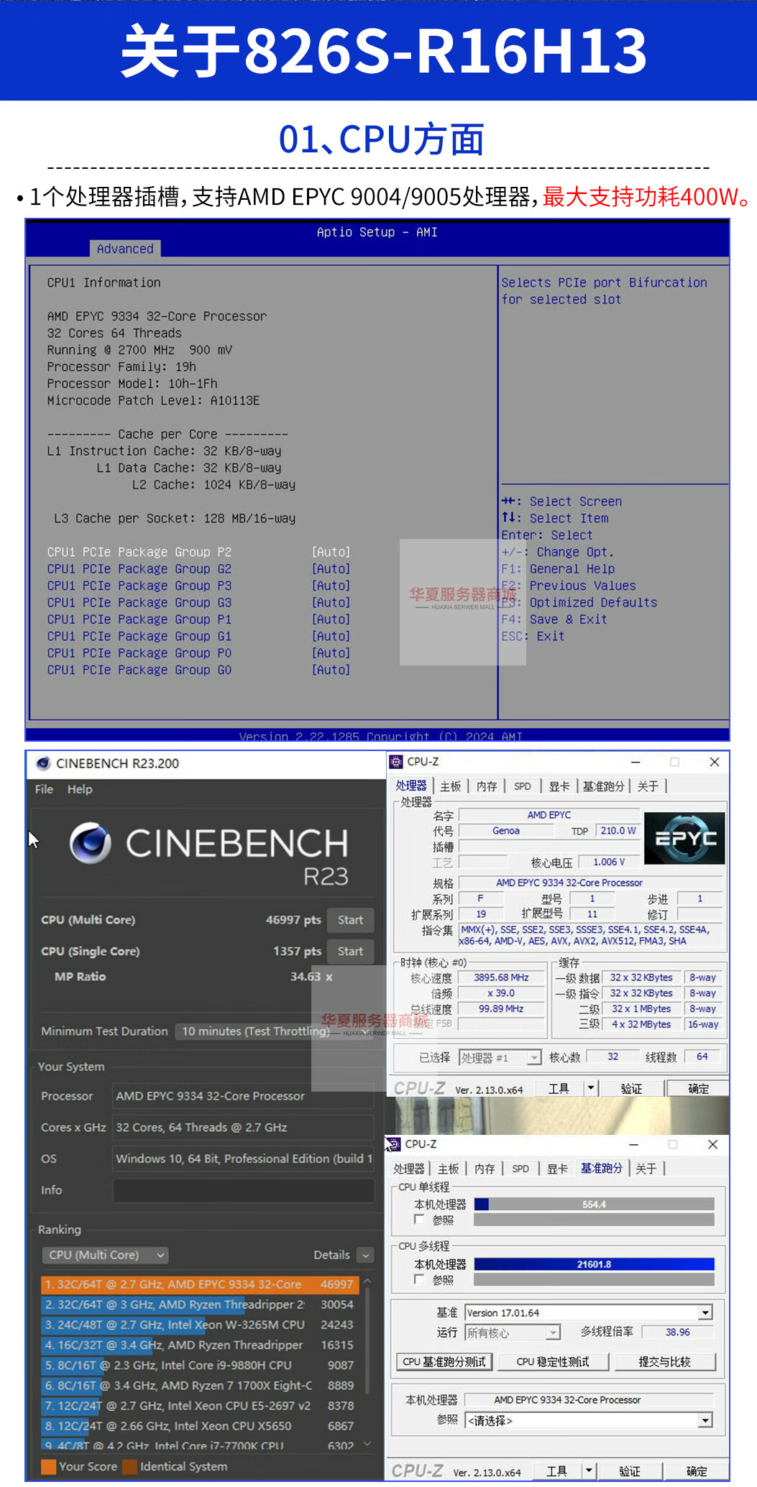Switch to 基准跑分 tab in CPU-Z processor window
The image size is (757, 1487).
(x=603, y=786)
